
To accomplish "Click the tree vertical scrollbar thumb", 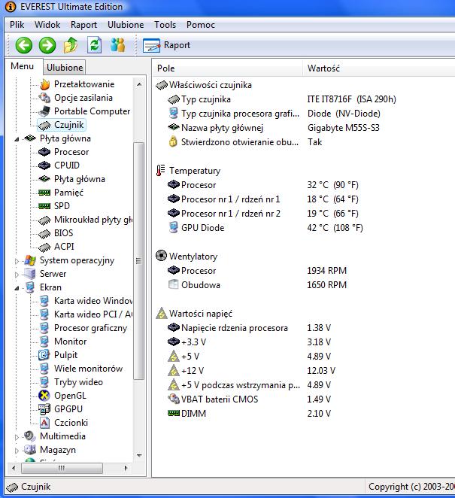I will coord(138,261).
